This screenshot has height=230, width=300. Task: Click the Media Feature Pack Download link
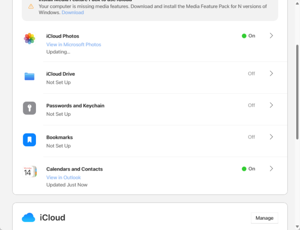coord(73,12)
